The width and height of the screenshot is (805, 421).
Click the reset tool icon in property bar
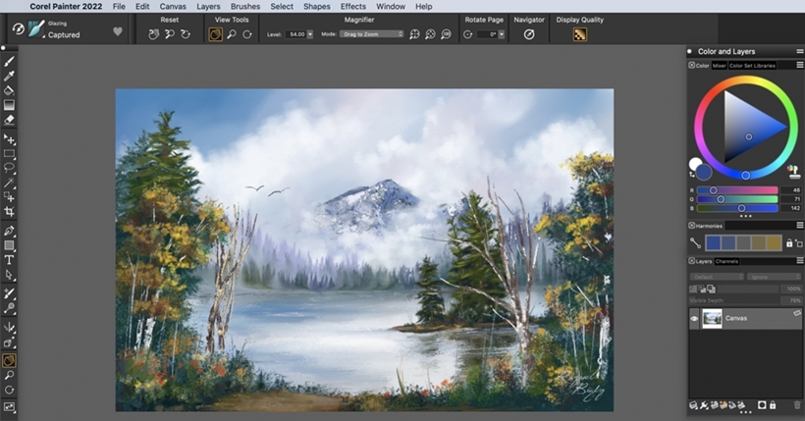18,28
